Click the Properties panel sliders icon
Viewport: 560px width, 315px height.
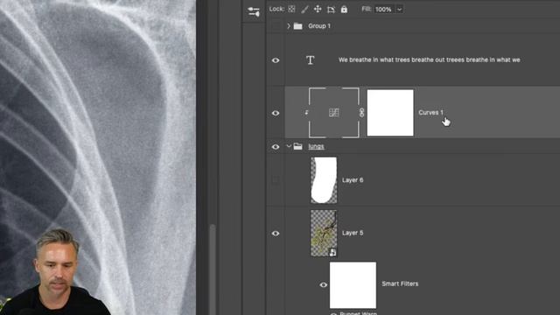click(254, 11)
